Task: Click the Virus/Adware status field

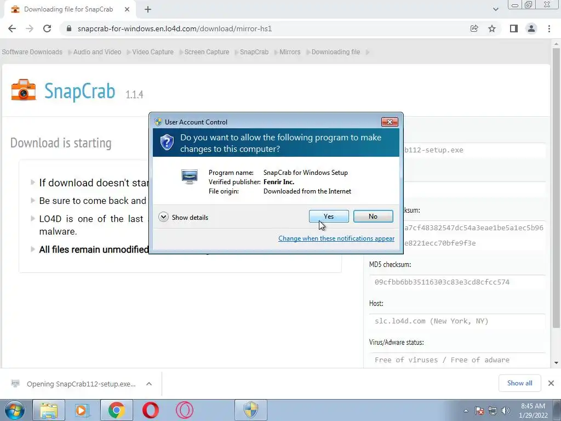Action: click(457, 360)
